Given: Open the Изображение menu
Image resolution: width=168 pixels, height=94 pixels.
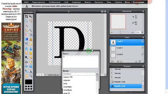Looking at the screenshot, I should click(x=55, y=2).
